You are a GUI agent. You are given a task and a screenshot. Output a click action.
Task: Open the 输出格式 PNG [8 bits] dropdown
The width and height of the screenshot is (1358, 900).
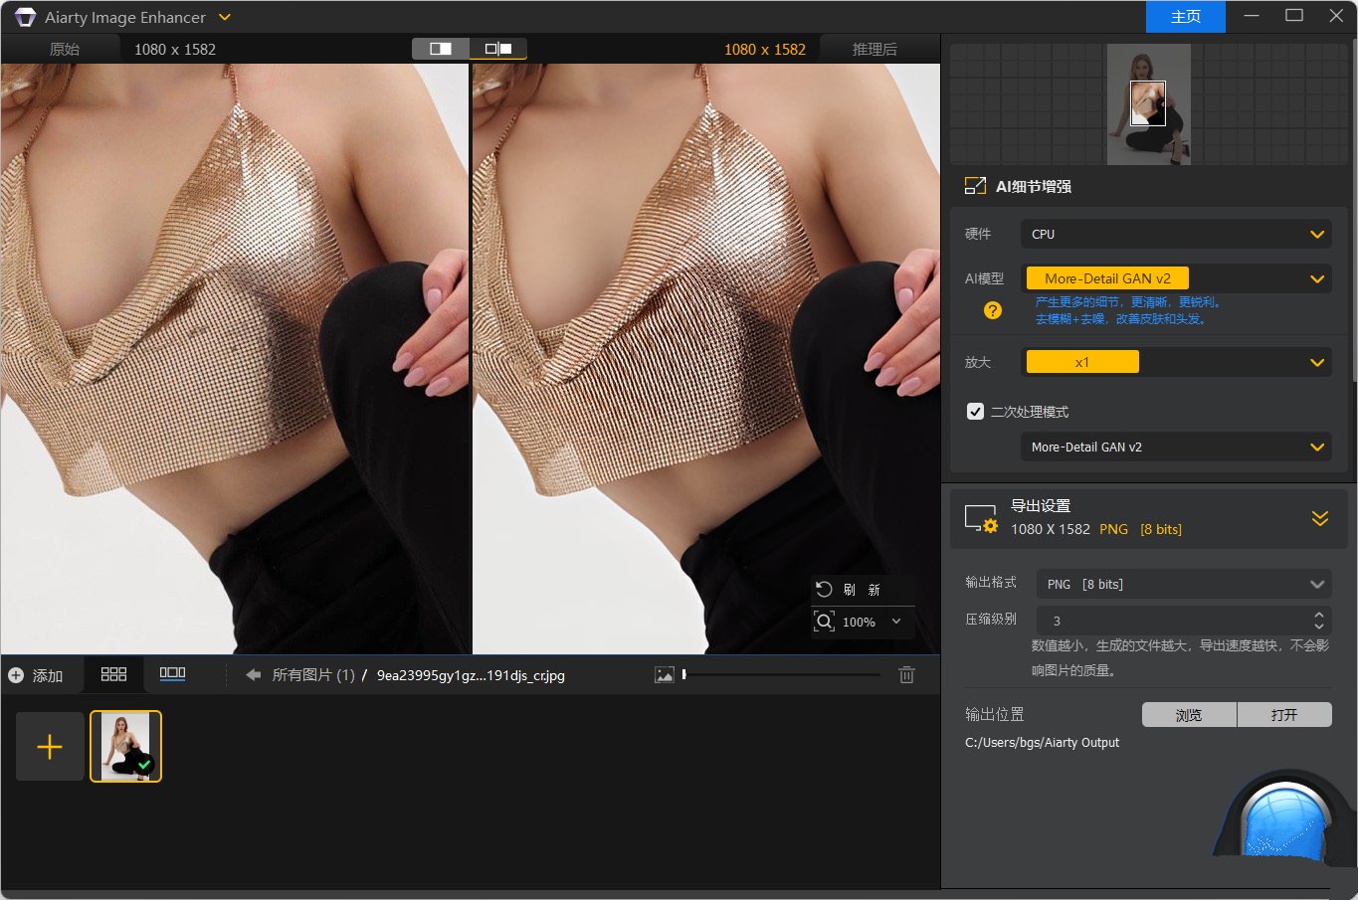pyautogui.click(x=1184, y=584)
